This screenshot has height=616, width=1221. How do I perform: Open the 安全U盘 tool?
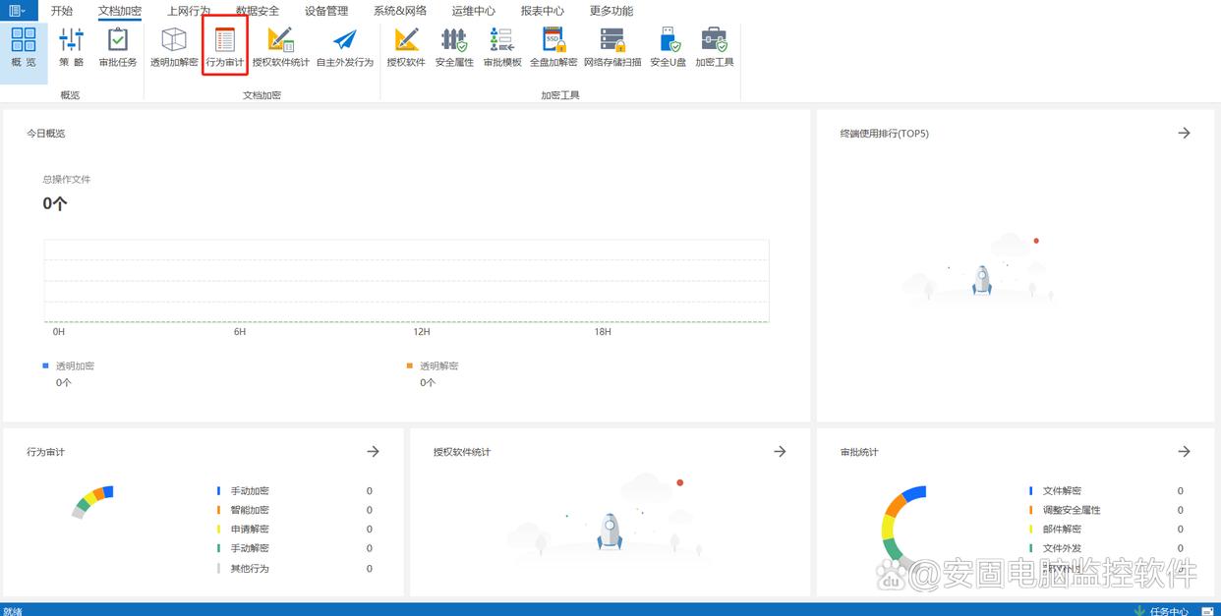pyautogui.click(x=668, y=46)
